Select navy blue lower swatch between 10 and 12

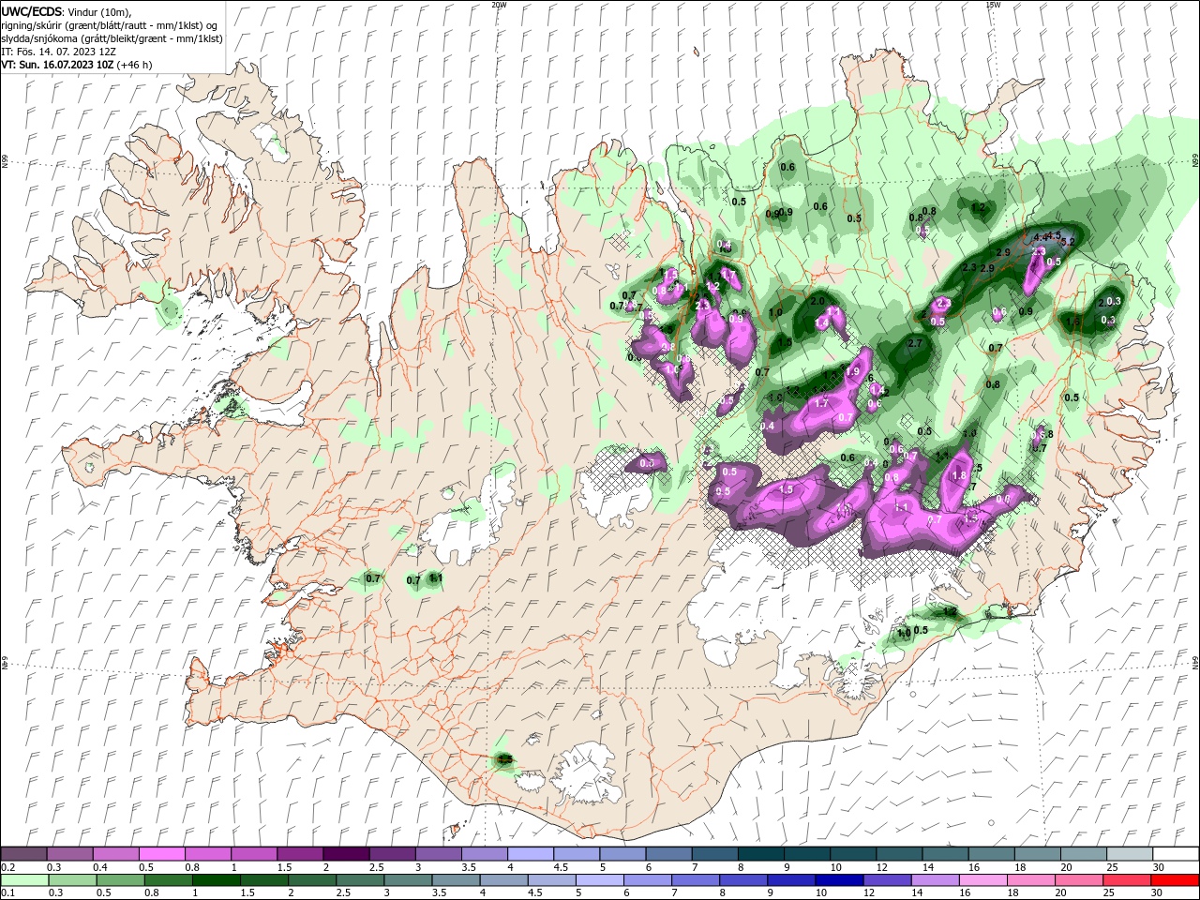pos(839,879)
